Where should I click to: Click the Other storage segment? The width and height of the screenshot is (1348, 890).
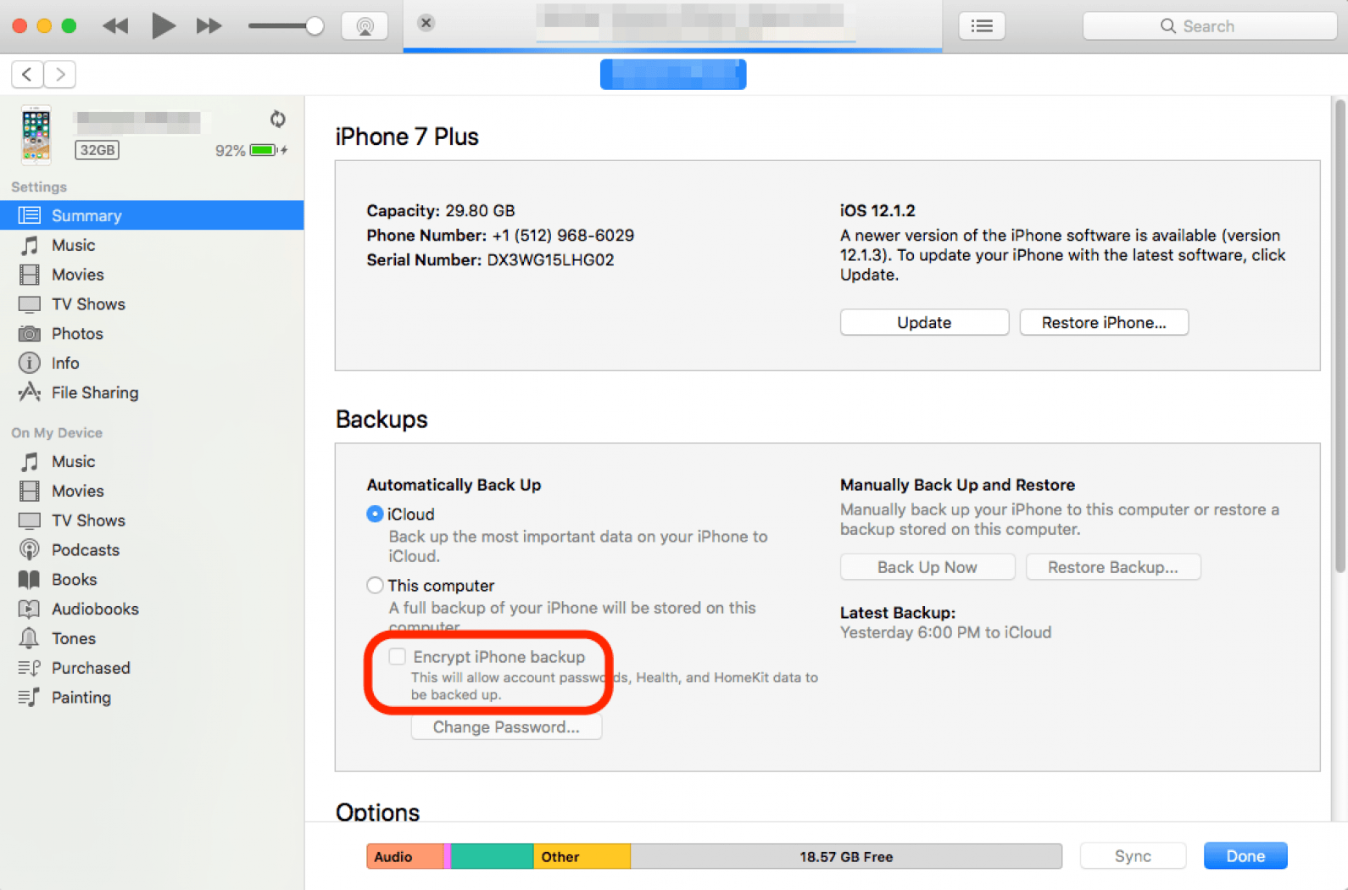tap(582, 857)
